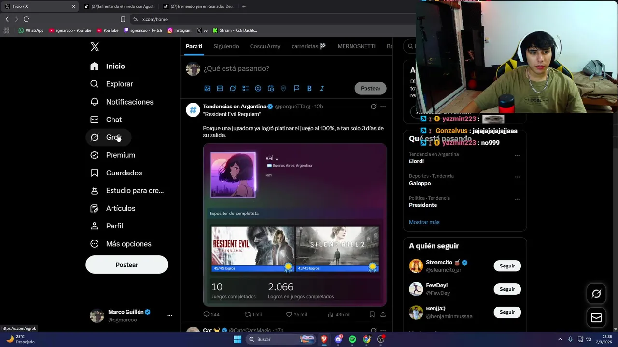The width and height of the screenshot is (618, 347).
Task: Open floating Grok button
Action: [x=596, y=294]
